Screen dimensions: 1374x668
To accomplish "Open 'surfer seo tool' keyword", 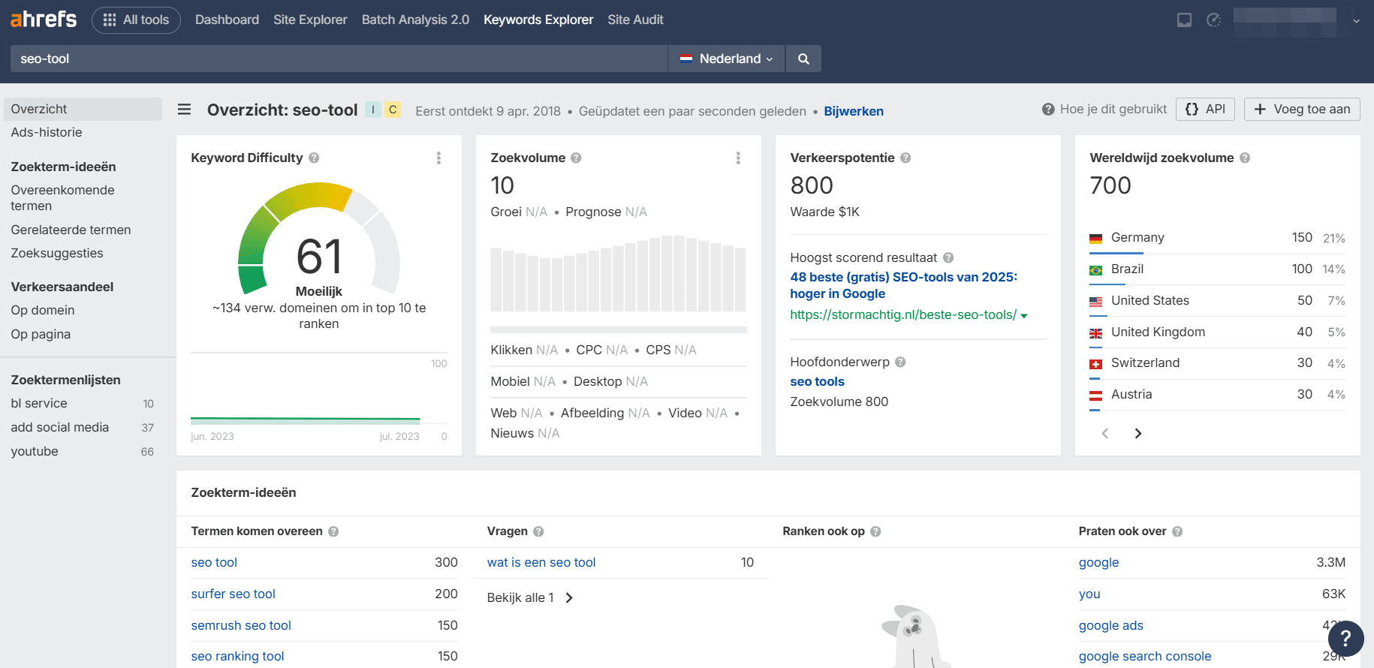I will tap(233, 594).
